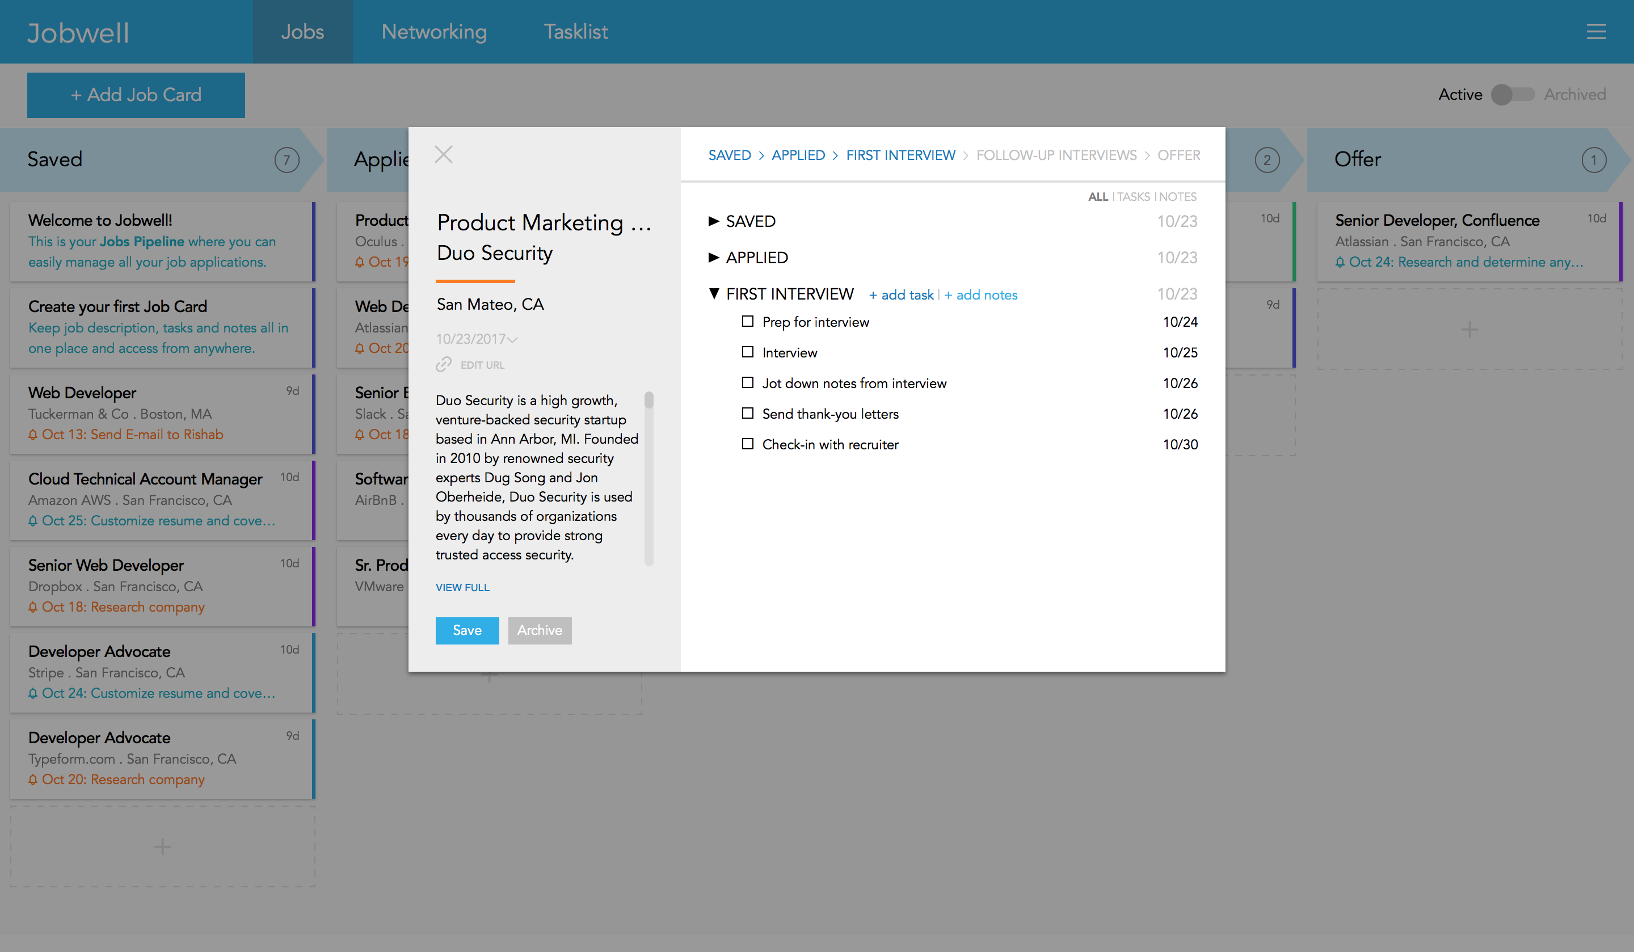
Task: Open the 10/23/2017 date dropdown
Action: [x=477, y=339]
